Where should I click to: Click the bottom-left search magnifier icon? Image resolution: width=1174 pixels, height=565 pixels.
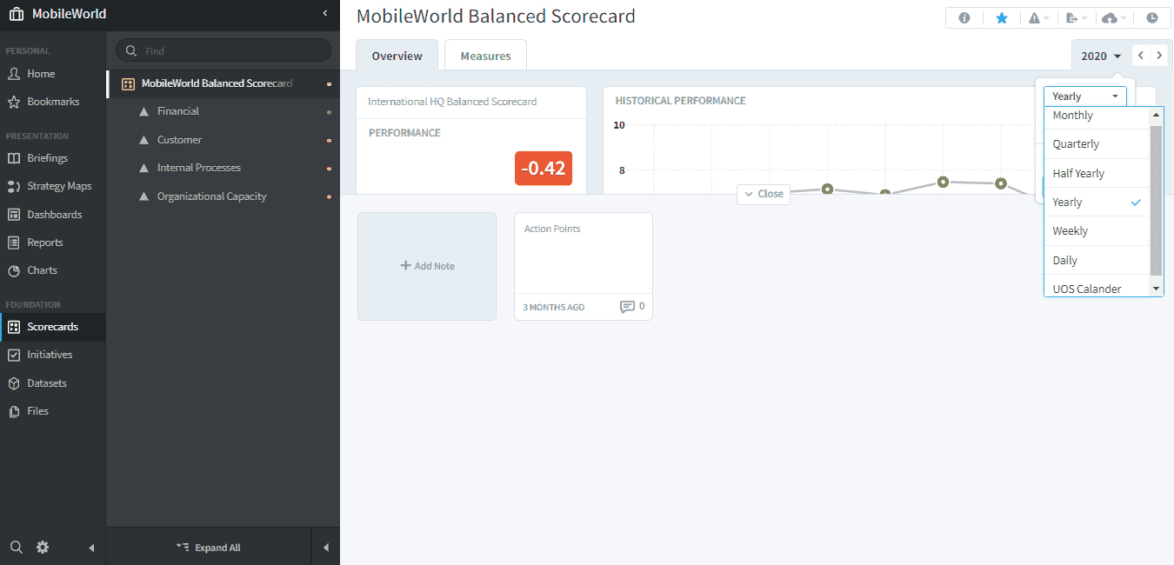[x=17, y=547]
